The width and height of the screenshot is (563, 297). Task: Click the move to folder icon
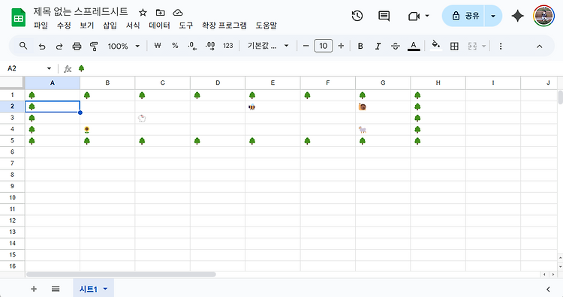[x=160, y=13]
